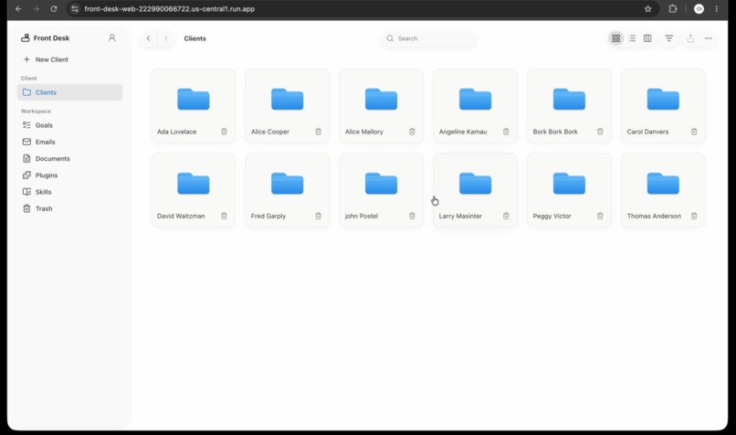Navigate forward with the right chevron

click(165, 38)
